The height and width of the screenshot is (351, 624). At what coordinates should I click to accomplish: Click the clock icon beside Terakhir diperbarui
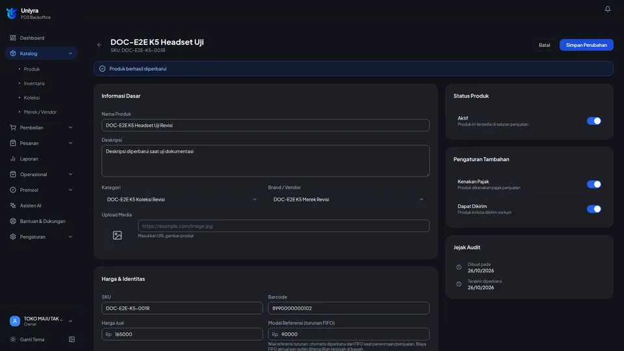459,284
